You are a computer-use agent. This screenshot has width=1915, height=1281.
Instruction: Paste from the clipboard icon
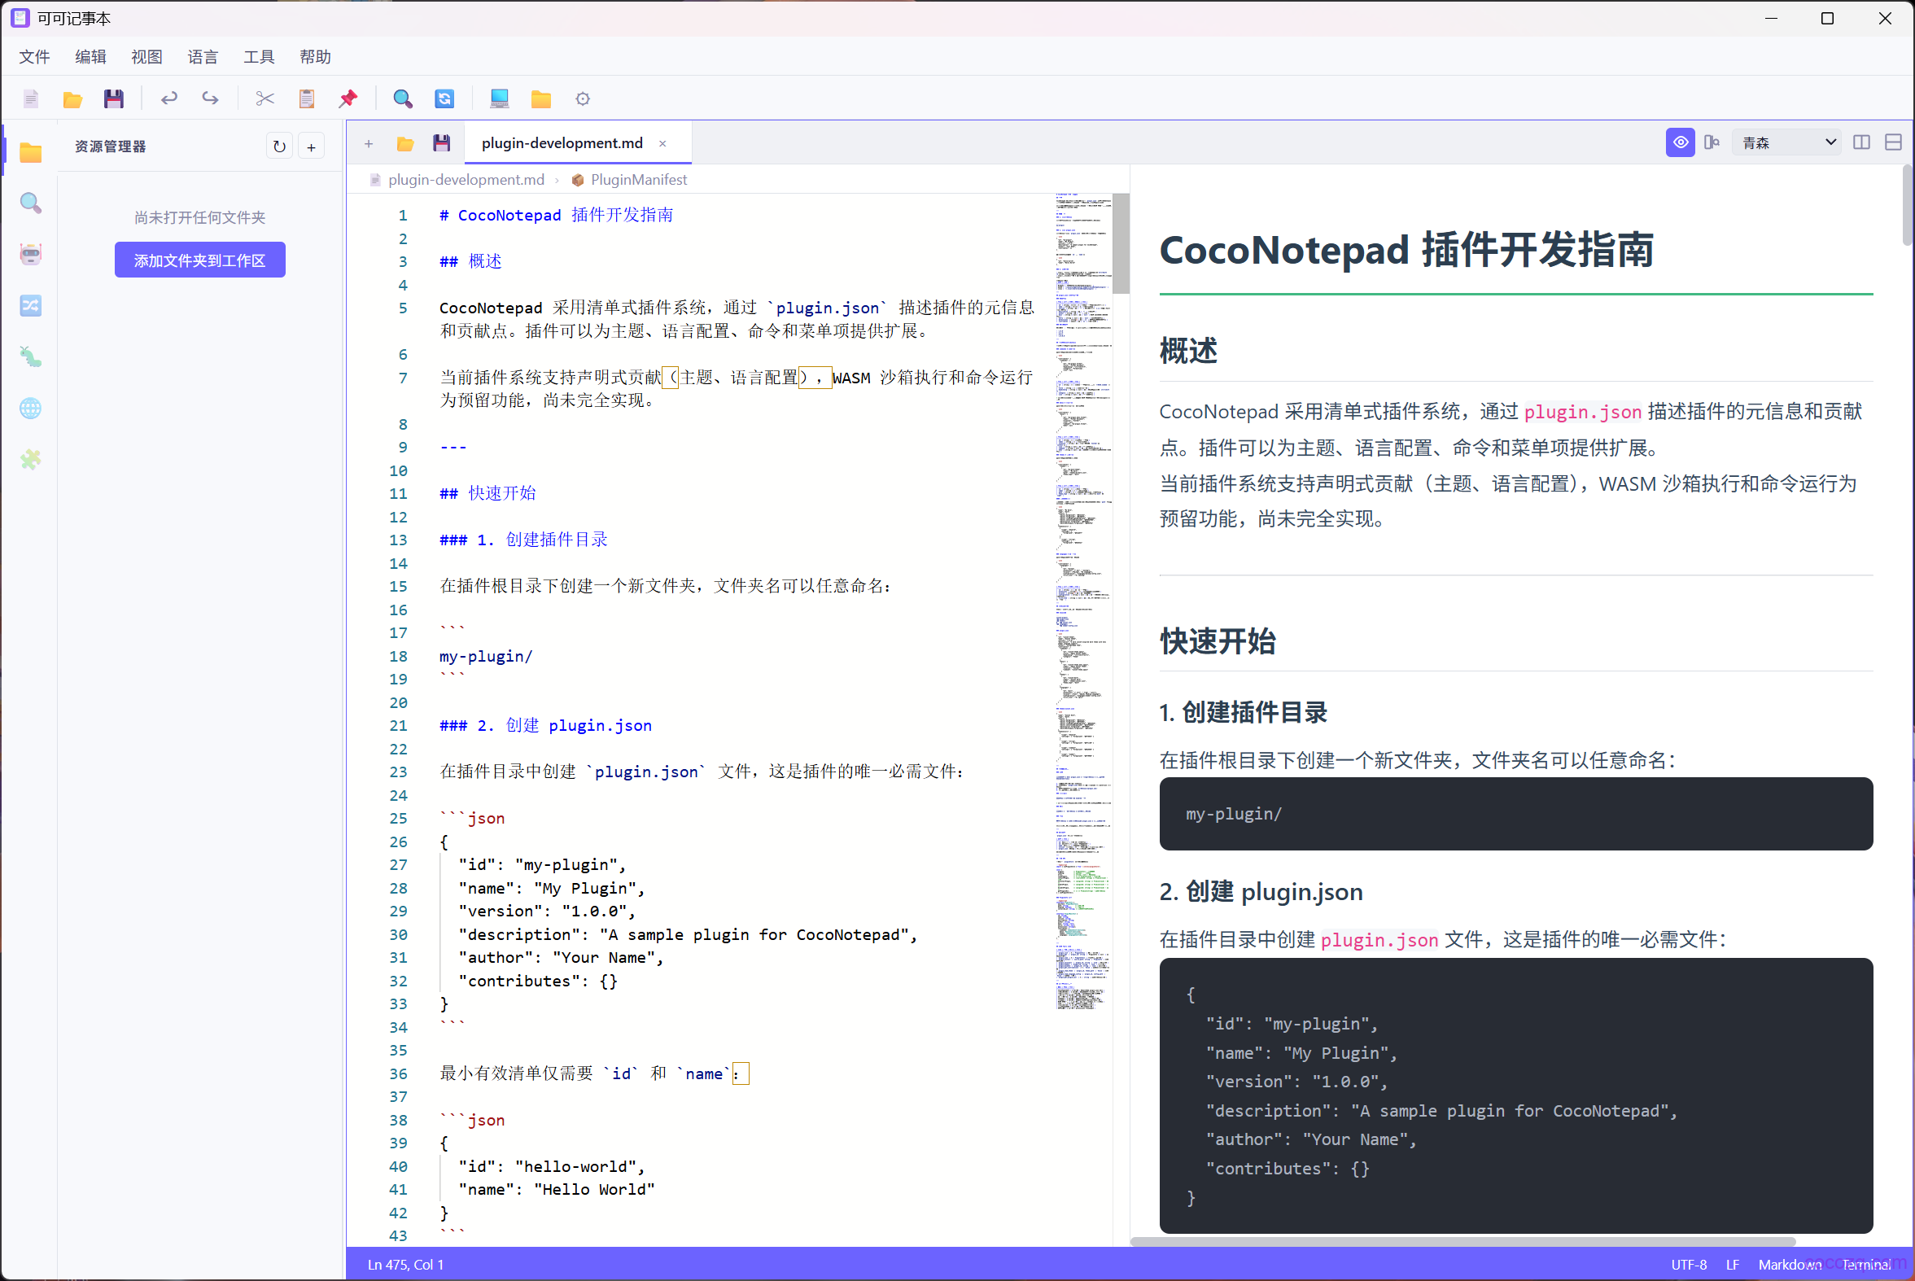pyautogui.click(x=306, y=98)
